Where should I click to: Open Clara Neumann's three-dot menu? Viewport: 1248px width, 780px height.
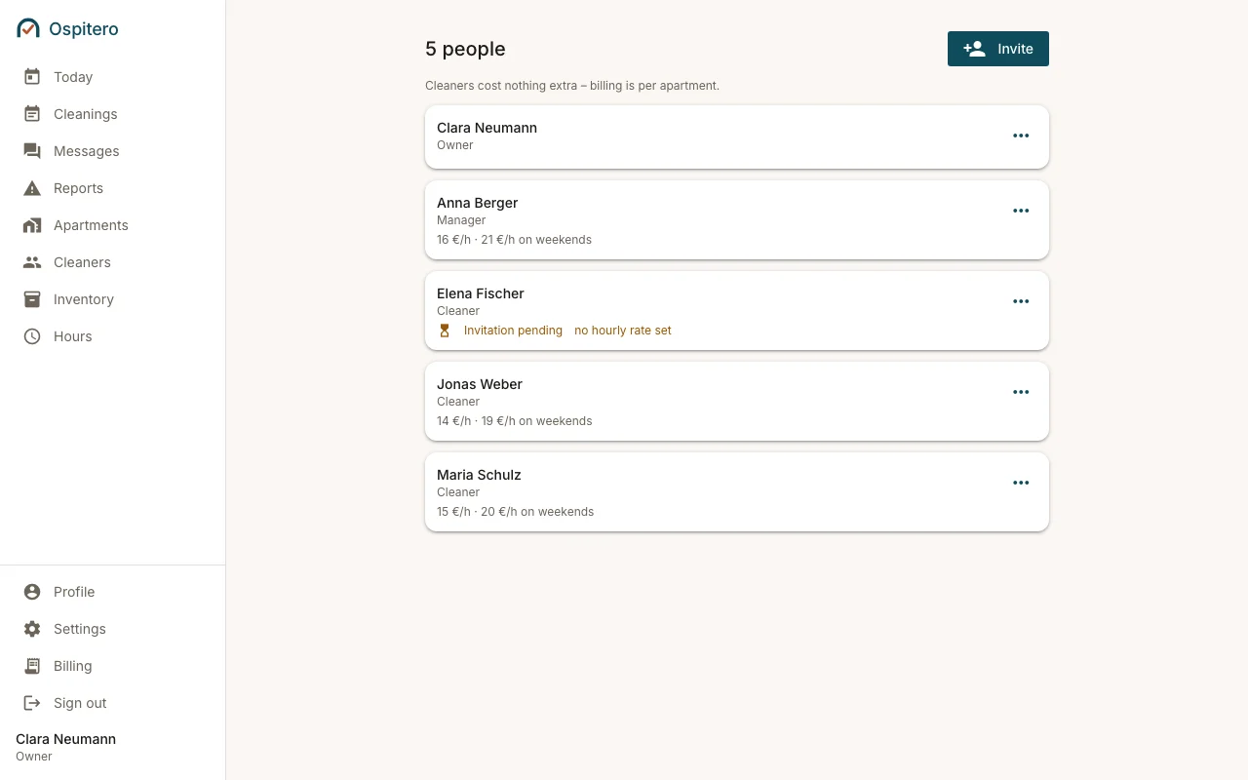click(x=1021, y=136)
